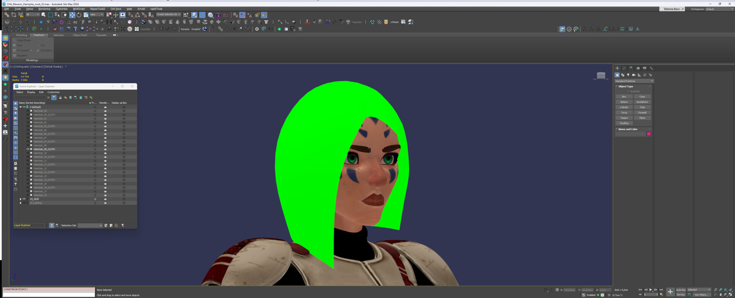Open the MAXScript menu

tap(79, 9)
